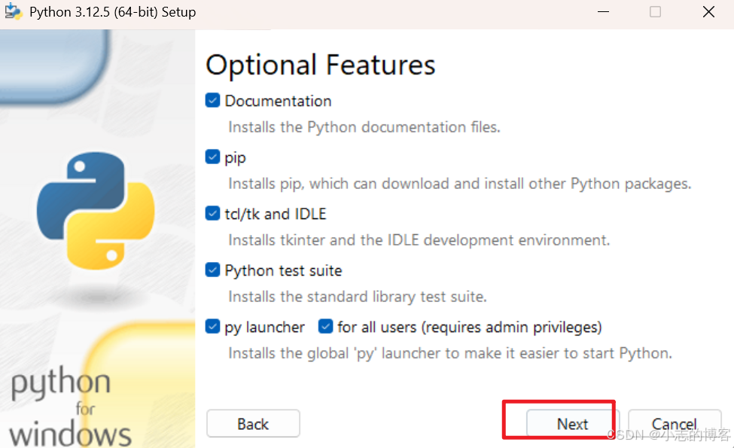Viewport: 734px width, 448px height.
Task: Go back using the Back button
Action: pos(253,423)
